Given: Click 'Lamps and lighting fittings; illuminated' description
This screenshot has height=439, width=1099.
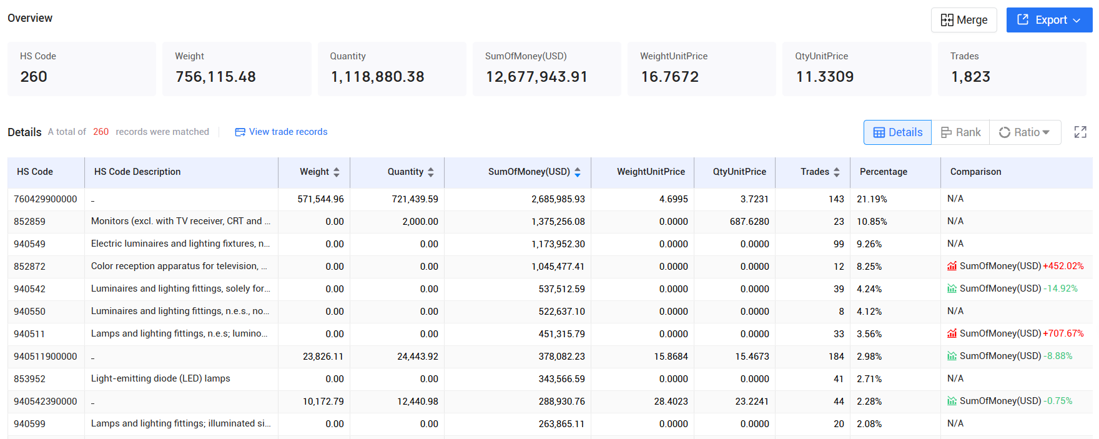Looking at the screenshot, I should click(180, 423).
